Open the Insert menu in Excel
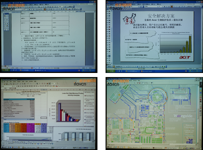Screen dimensions: 203x150 (14, 81)
